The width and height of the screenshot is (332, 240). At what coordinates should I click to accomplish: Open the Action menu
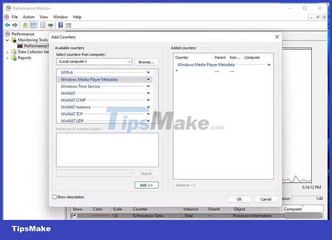29,17
